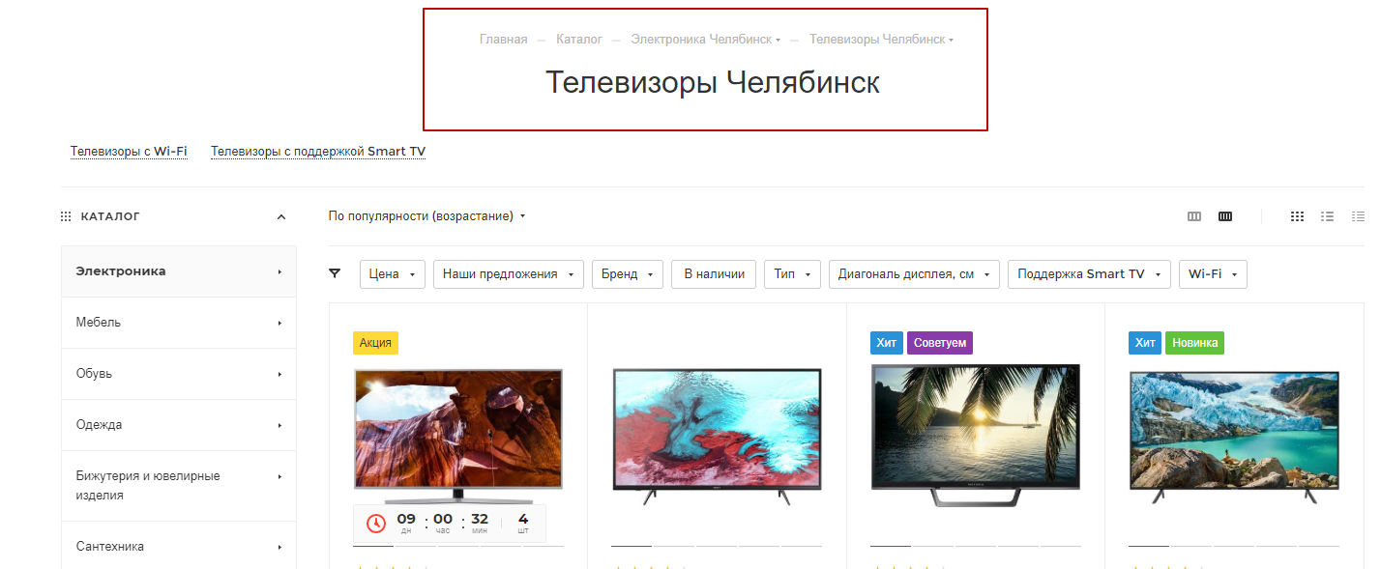Screen dimensions: 1381x569
Task: Click the 09 дн countdown value
Action: pyautogui.click(x=406, y=523)
